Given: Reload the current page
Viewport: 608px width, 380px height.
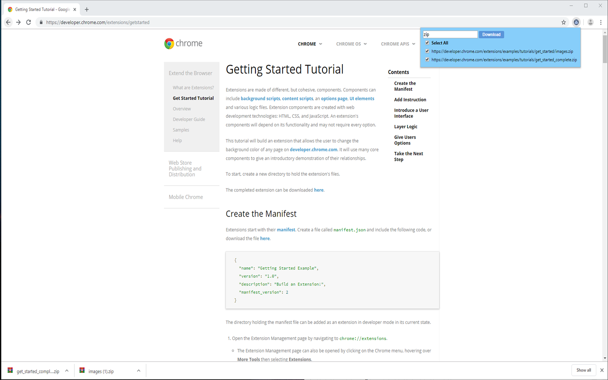Looking at the screenshot, I should click(28, 22).
